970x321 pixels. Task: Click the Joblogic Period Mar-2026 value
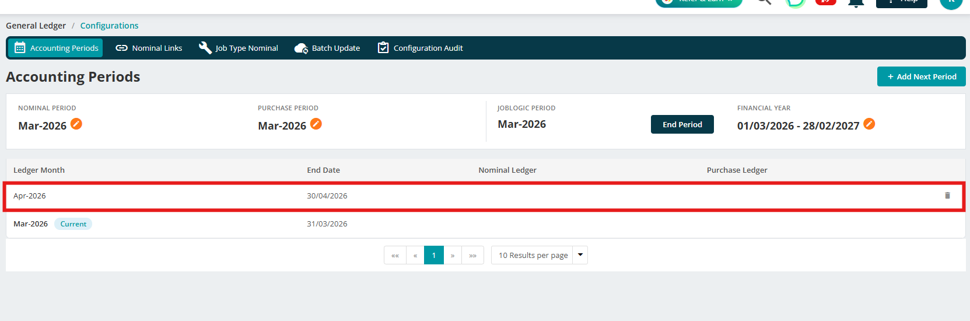(522, 124)
